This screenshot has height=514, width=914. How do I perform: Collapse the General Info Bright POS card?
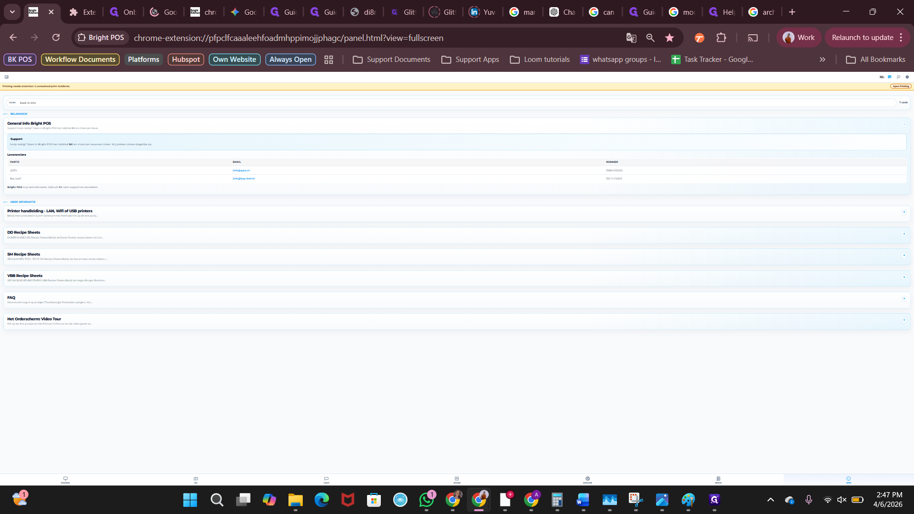click(904, 124)
